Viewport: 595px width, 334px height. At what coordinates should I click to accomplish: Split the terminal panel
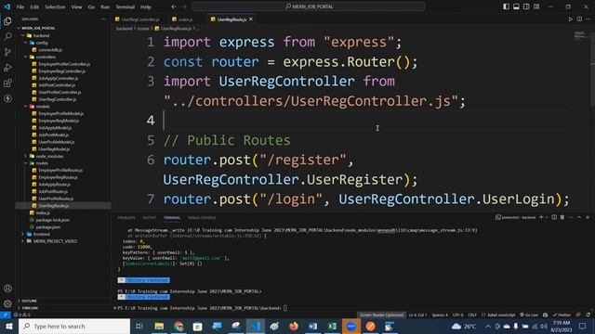pos(554,217)
